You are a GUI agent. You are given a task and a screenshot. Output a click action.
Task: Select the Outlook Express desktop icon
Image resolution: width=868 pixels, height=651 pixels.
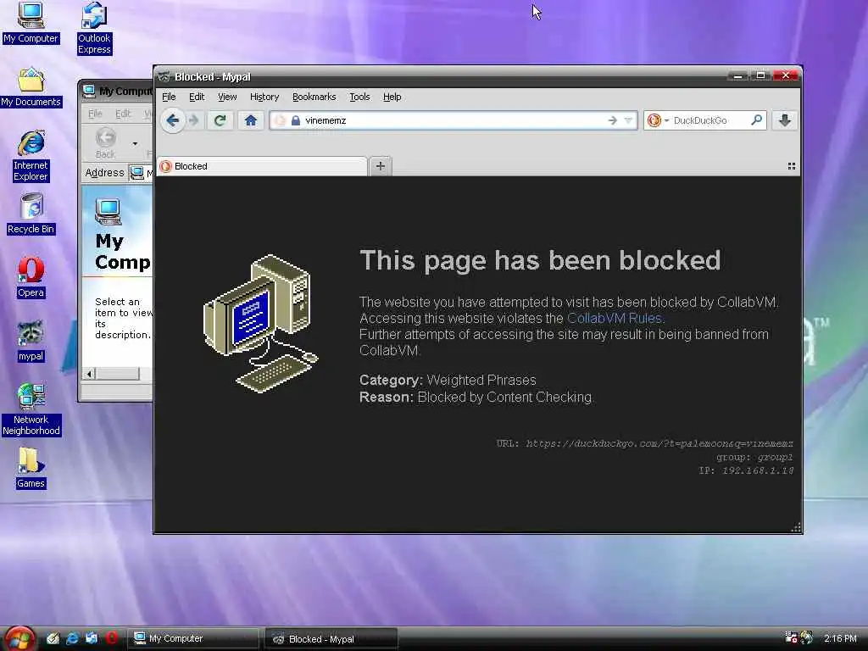[x=94, y=29]
